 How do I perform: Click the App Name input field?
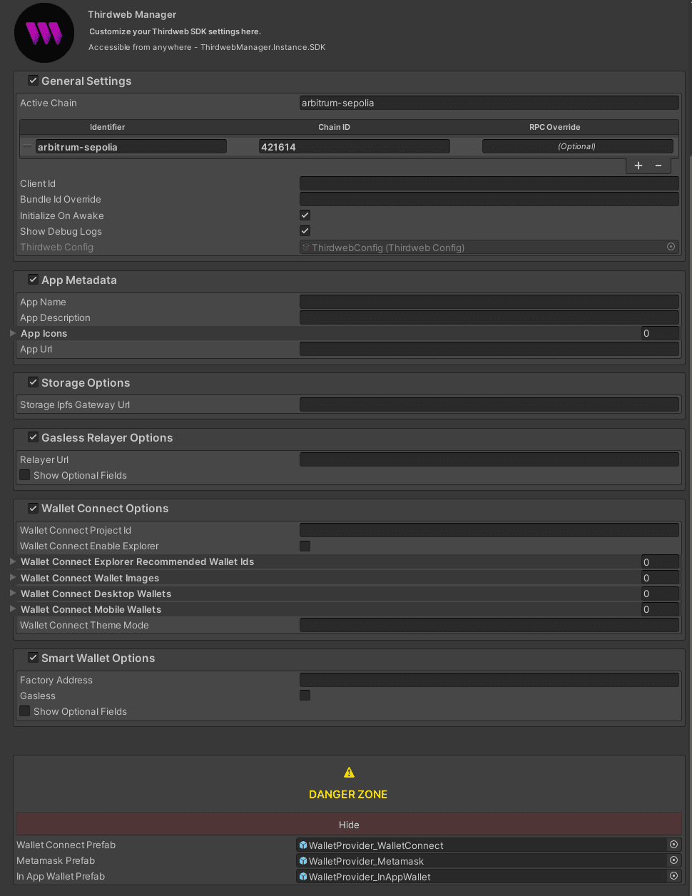489,302
